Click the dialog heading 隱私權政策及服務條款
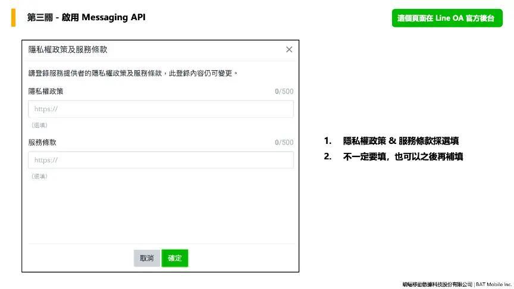The height and width of the screenshot is (289, 514). (x=68, y=50)
